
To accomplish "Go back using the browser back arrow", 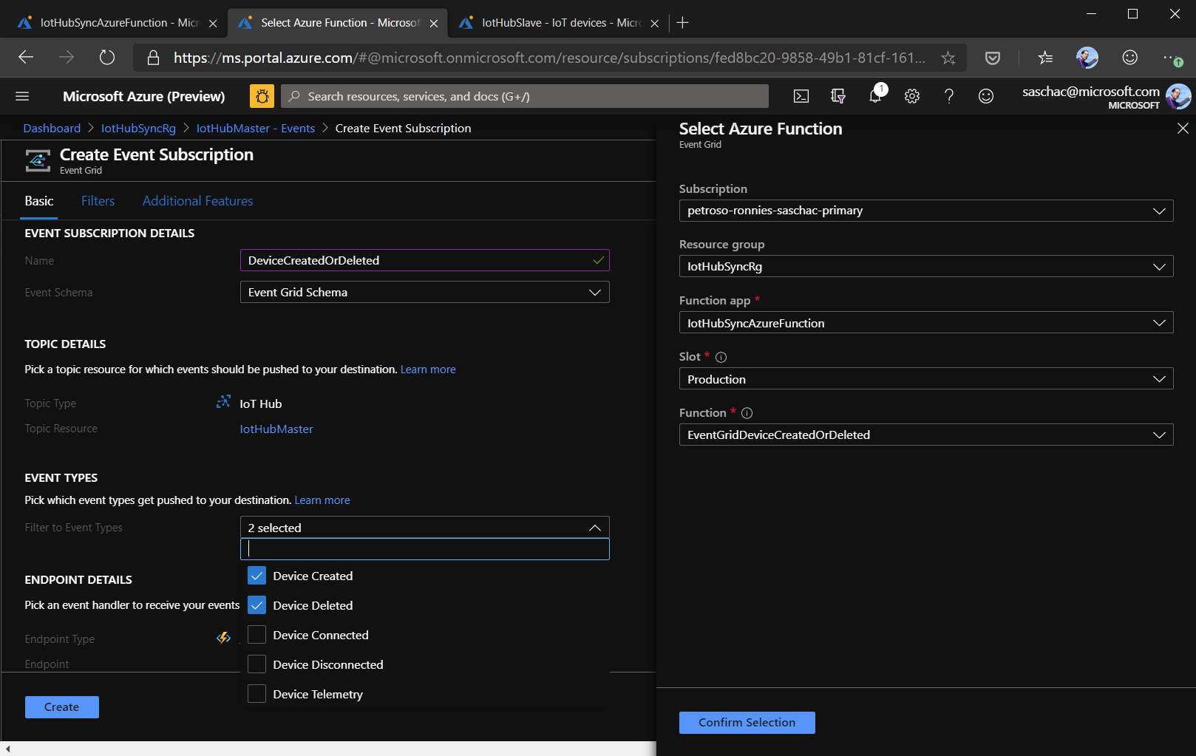I will [x=26, y=57].
